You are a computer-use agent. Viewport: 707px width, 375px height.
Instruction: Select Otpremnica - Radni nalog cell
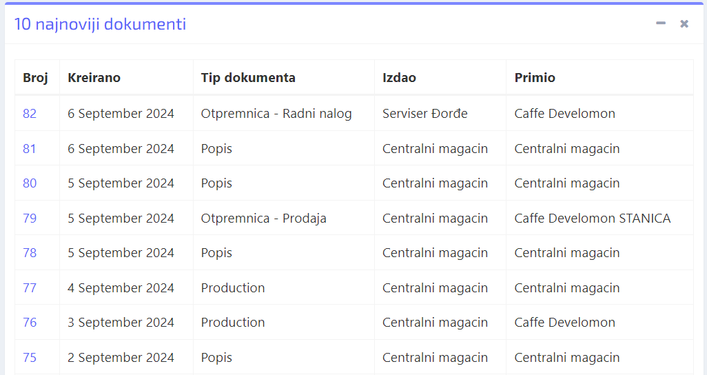click(276, 114)
